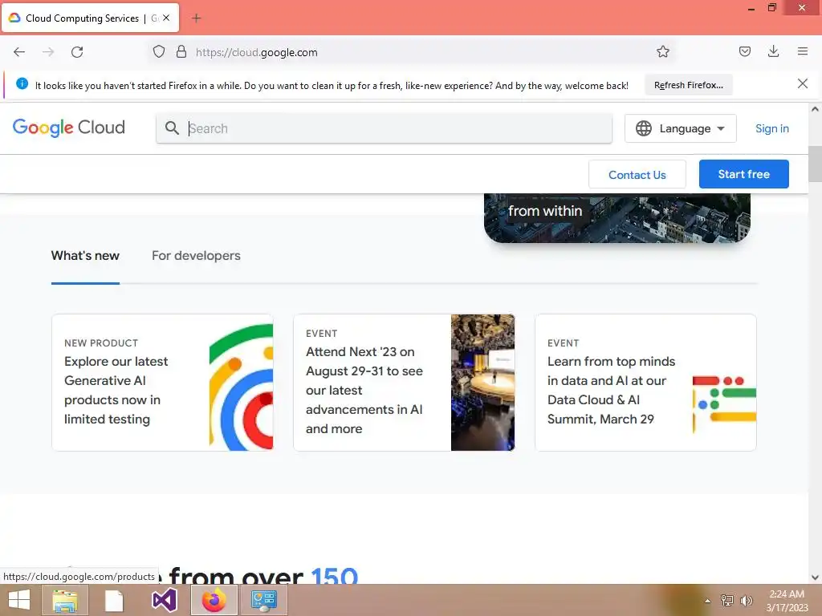This screenshot has height=616, width=822.
Task: Show hidden tray icons arrow
Action: click(707, 601)
